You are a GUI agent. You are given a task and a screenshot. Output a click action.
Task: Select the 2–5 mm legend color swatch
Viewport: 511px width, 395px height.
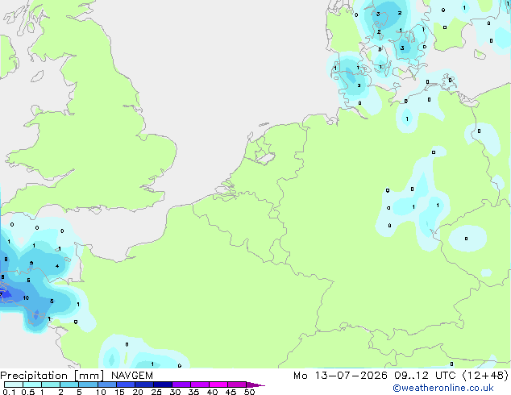(x=69, y=385)
